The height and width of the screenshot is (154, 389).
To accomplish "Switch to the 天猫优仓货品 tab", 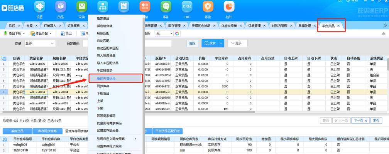I will tap(200, 25).
